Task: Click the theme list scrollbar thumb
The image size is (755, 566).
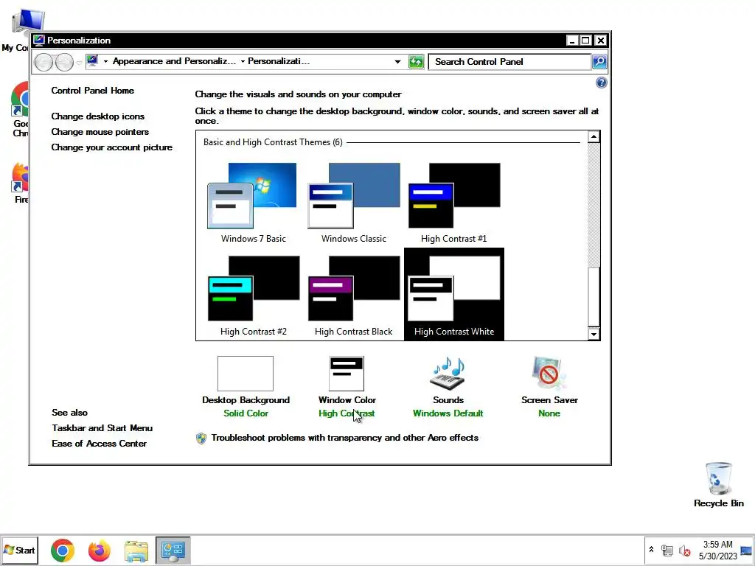Action: (x=594, y=297)
